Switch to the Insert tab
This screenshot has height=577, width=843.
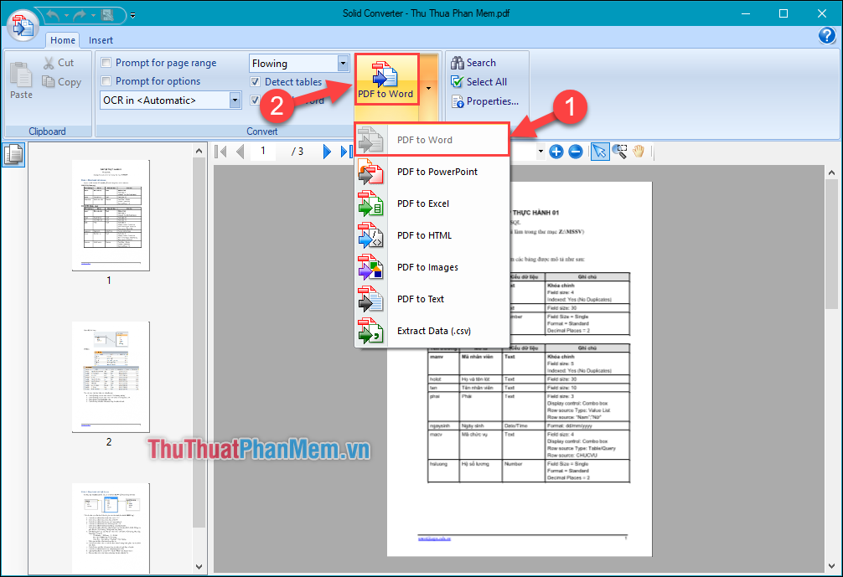pos(101,39)
